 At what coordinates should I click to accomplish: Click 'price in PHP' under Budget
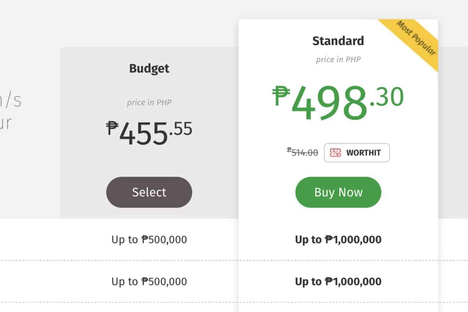[x=149, y=103]
